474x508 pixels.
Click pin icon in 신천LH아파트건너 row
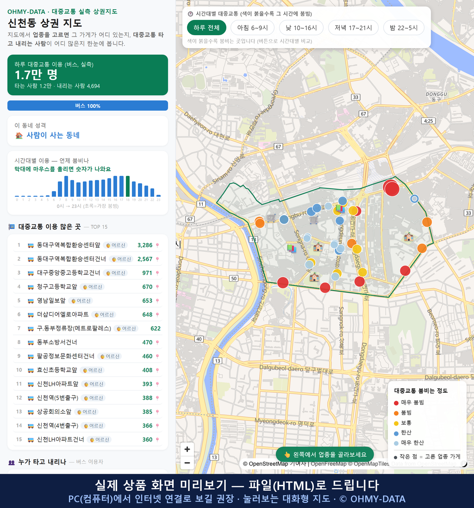pos(157,440)
